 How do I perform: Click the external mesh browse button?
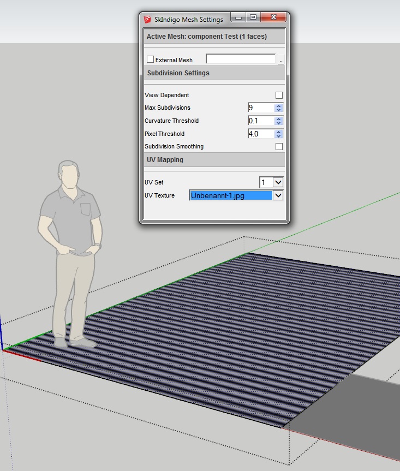[x=280, y=59]
